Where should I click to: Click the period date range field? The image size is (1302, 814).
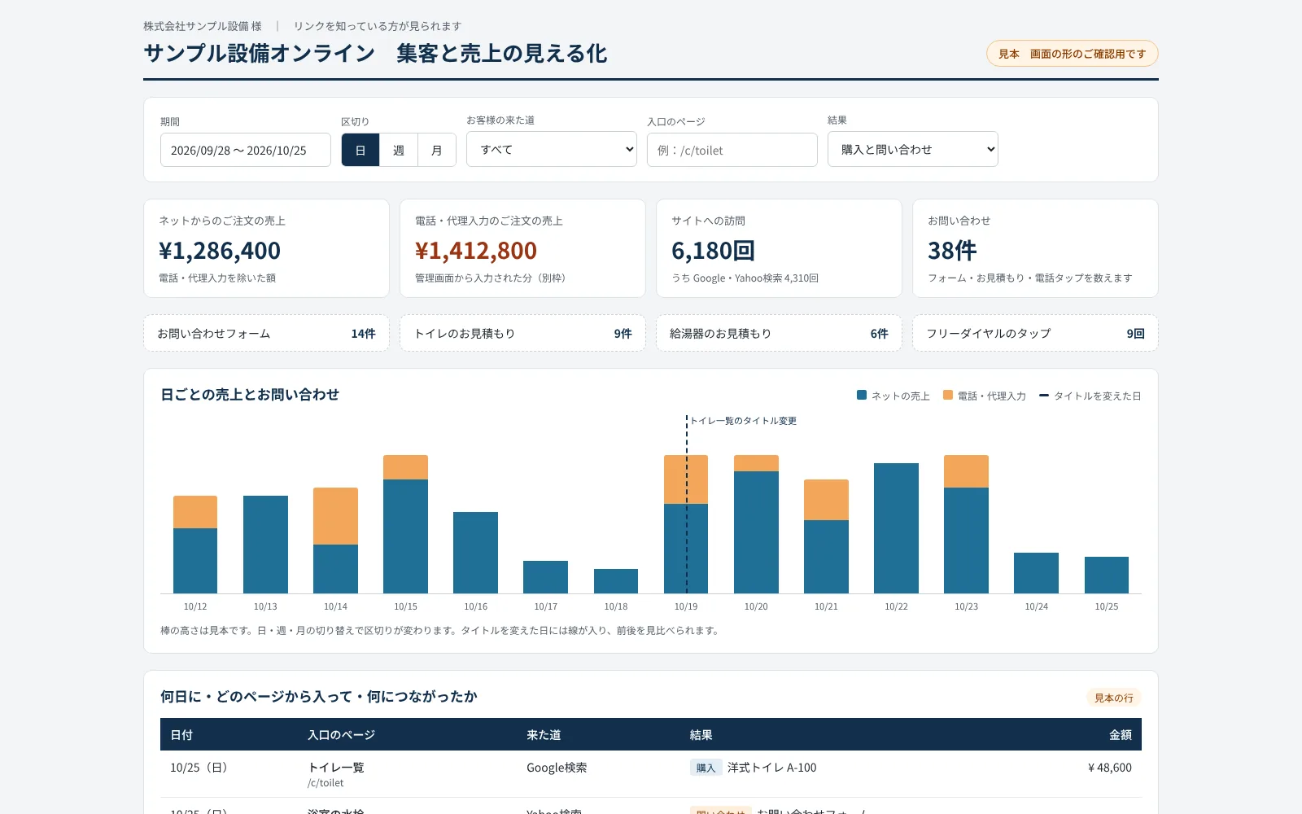coord(245,151)
